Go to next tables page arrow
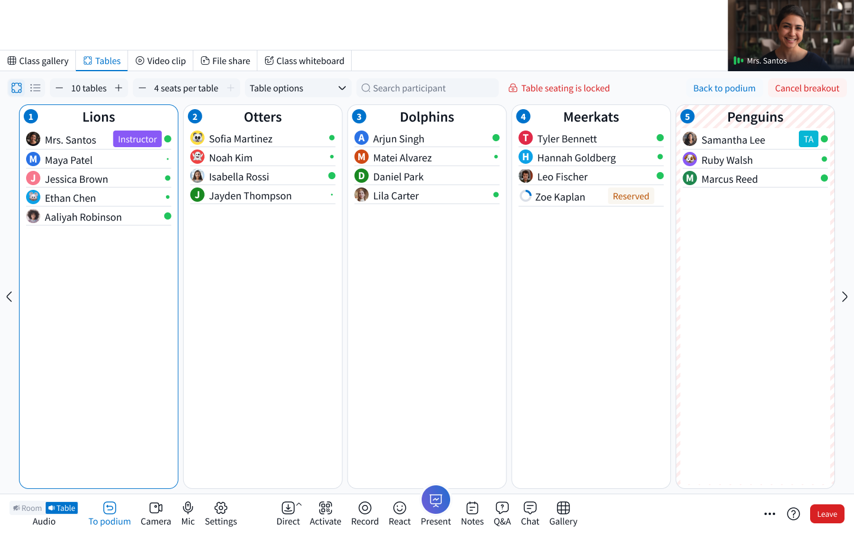 (845, 297)
